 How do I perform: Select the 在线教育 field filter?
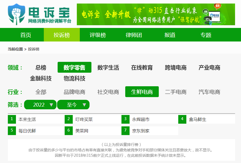142,68
